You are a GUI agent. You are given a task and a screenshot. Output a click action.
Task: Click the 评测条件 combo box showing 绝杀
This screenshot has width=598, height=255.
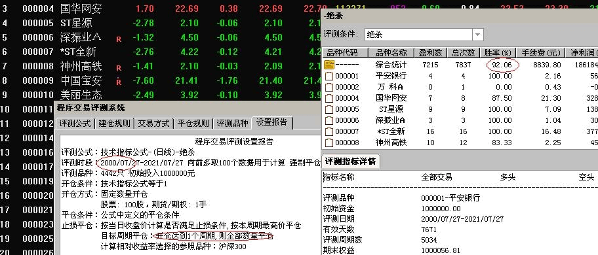(x=424, y=35)
